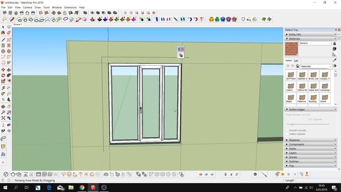Viewport: 341px width, 192px height.
Task: Expand the Layers panel
Action: (311, 153)
